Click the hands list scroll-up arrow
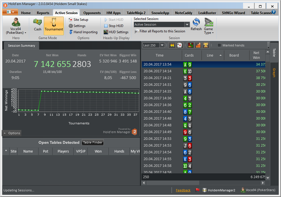The height and width of the screenshot is (197, 281). (268, 52)
